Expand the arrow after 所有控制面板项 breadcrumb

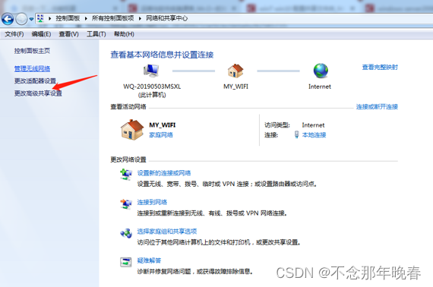point(140,18)
